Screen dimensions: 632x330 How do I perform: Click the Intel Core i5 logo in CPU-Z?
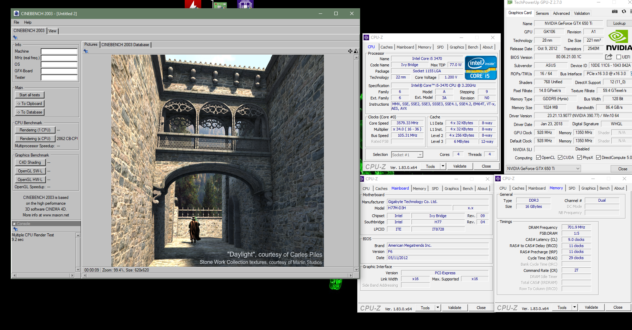(x=481, y=68)
